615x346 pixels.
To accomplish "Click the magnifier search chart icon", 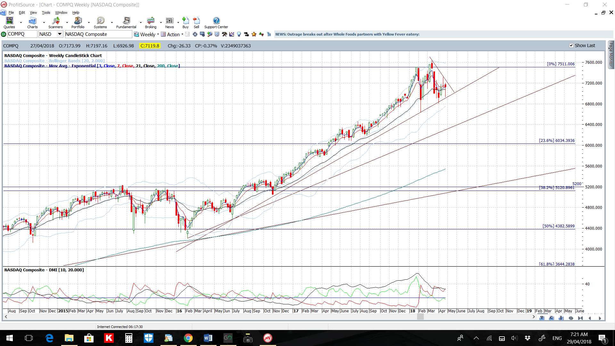I will [209, 34].
